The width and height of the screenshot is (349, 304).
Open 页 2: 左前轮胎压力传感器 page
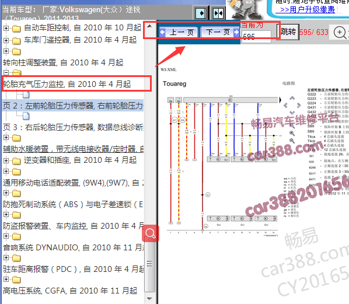(73, 106)
